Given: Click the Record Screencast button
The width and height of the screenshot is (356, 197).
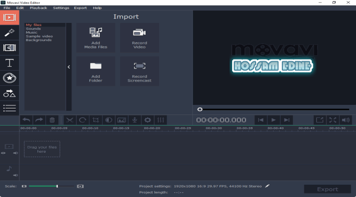Looking at the screenshot, I should pyautogui.click(x=139, y=71).
